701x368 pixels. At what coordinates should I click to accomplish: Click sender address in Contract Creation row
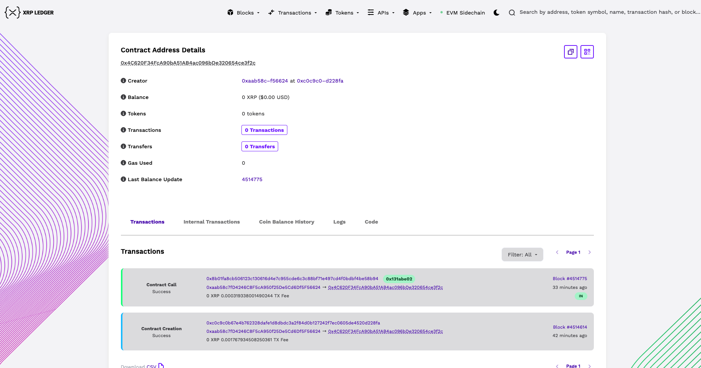click(264, 331)
